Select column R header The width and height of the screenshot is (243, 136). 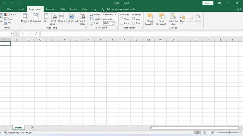(208, 40)
